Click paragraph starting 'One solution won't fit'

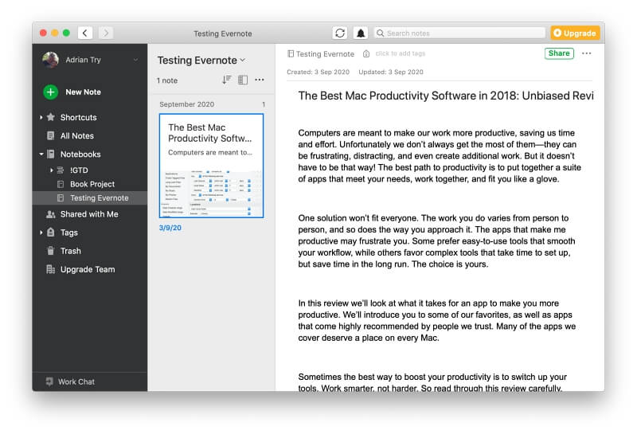[436, 241]
